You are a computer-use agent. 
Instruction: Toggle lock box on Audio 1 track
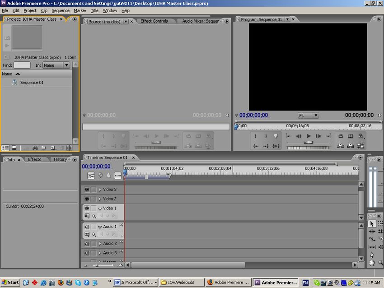[x=94, y=227]
